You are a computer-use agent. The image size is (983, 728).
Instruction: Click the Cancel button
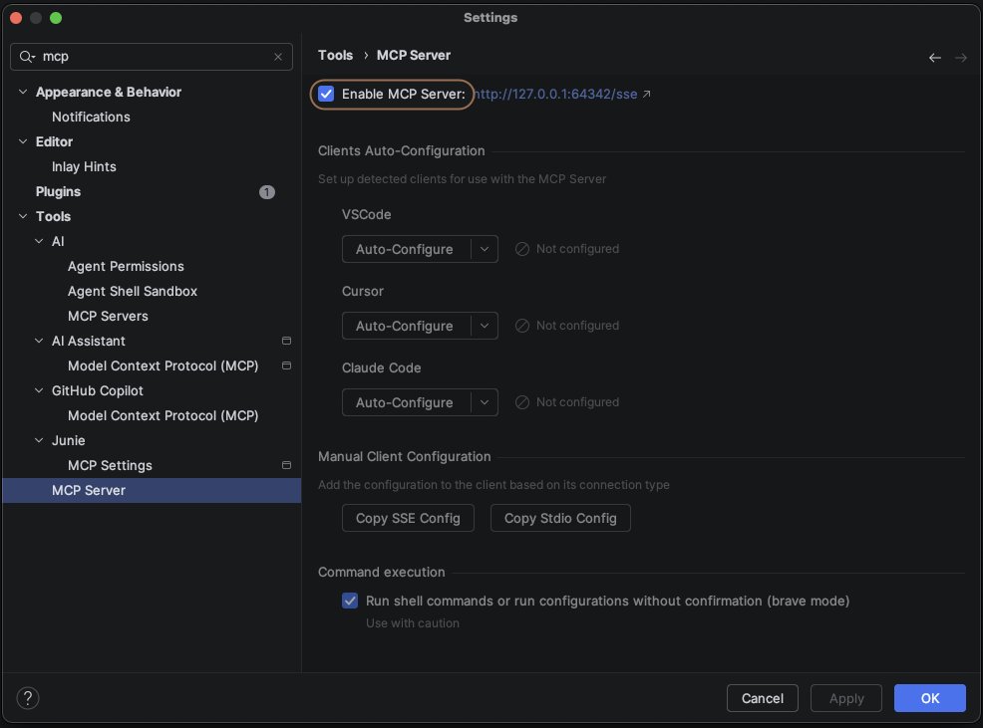click(763, 698)
